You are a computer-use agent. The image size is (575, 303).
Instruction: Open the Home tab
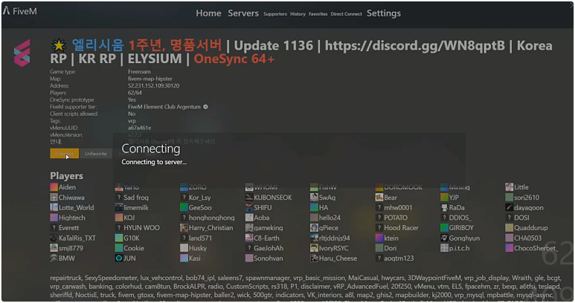(x=208, y=13)
